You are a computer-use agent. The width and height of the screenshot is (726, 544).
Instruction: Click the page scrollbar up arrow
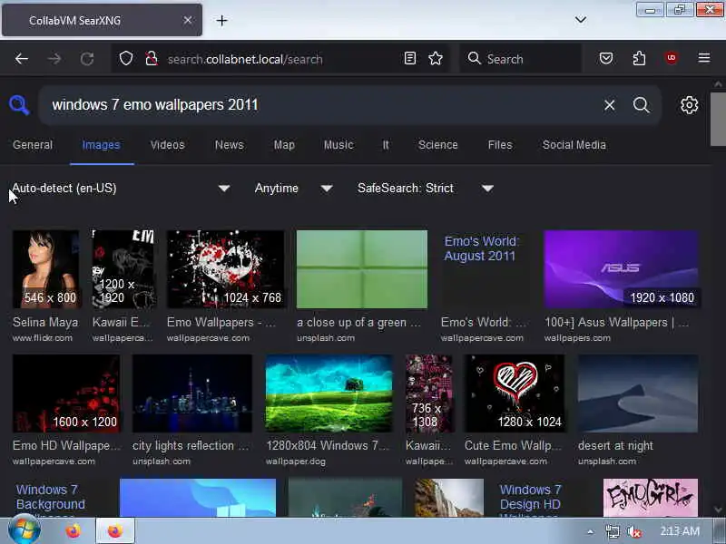pos(718,84)
